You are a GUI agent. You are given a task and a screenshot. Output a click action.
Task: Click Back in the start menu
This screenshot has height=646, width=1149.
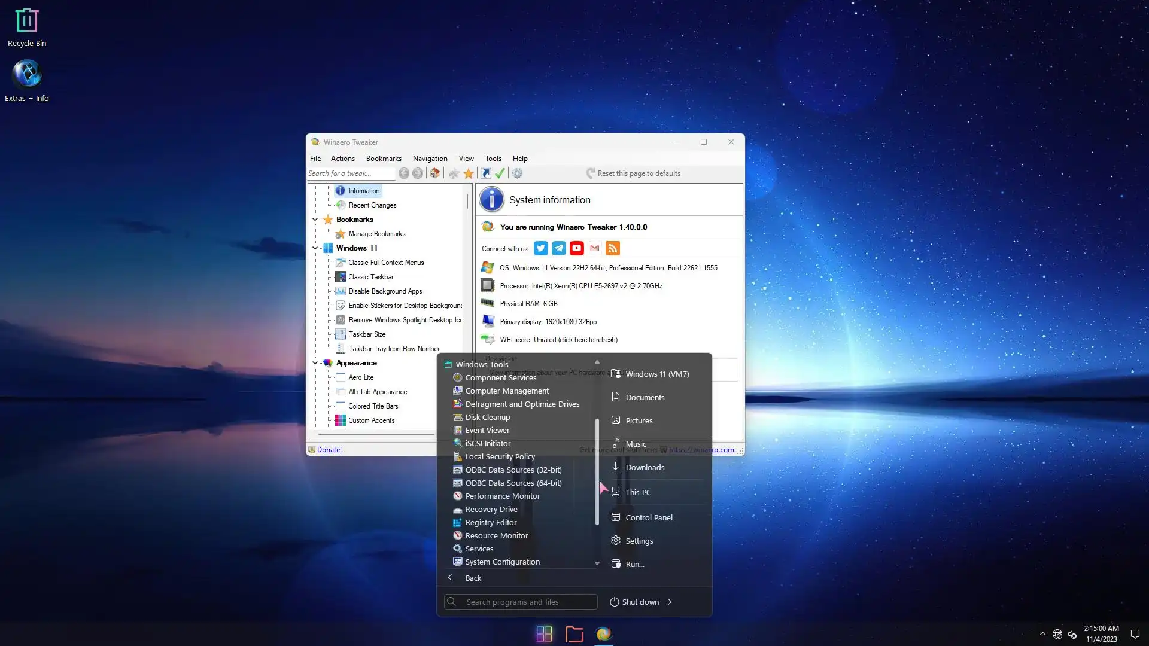(473, 578)
